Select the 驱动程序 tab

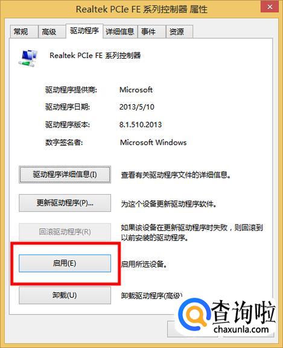[84, 31]
